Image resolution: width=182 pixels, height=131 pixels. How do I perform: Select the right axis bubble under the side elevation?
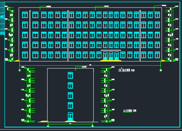point(93,126)
